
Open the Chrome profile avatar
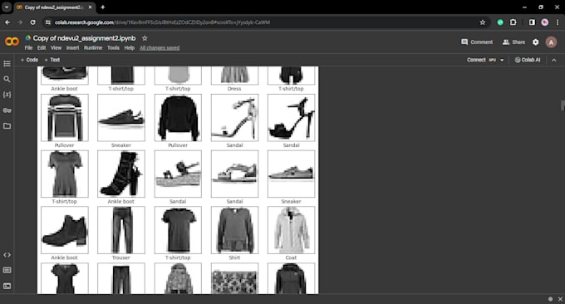tap(545, 22)
